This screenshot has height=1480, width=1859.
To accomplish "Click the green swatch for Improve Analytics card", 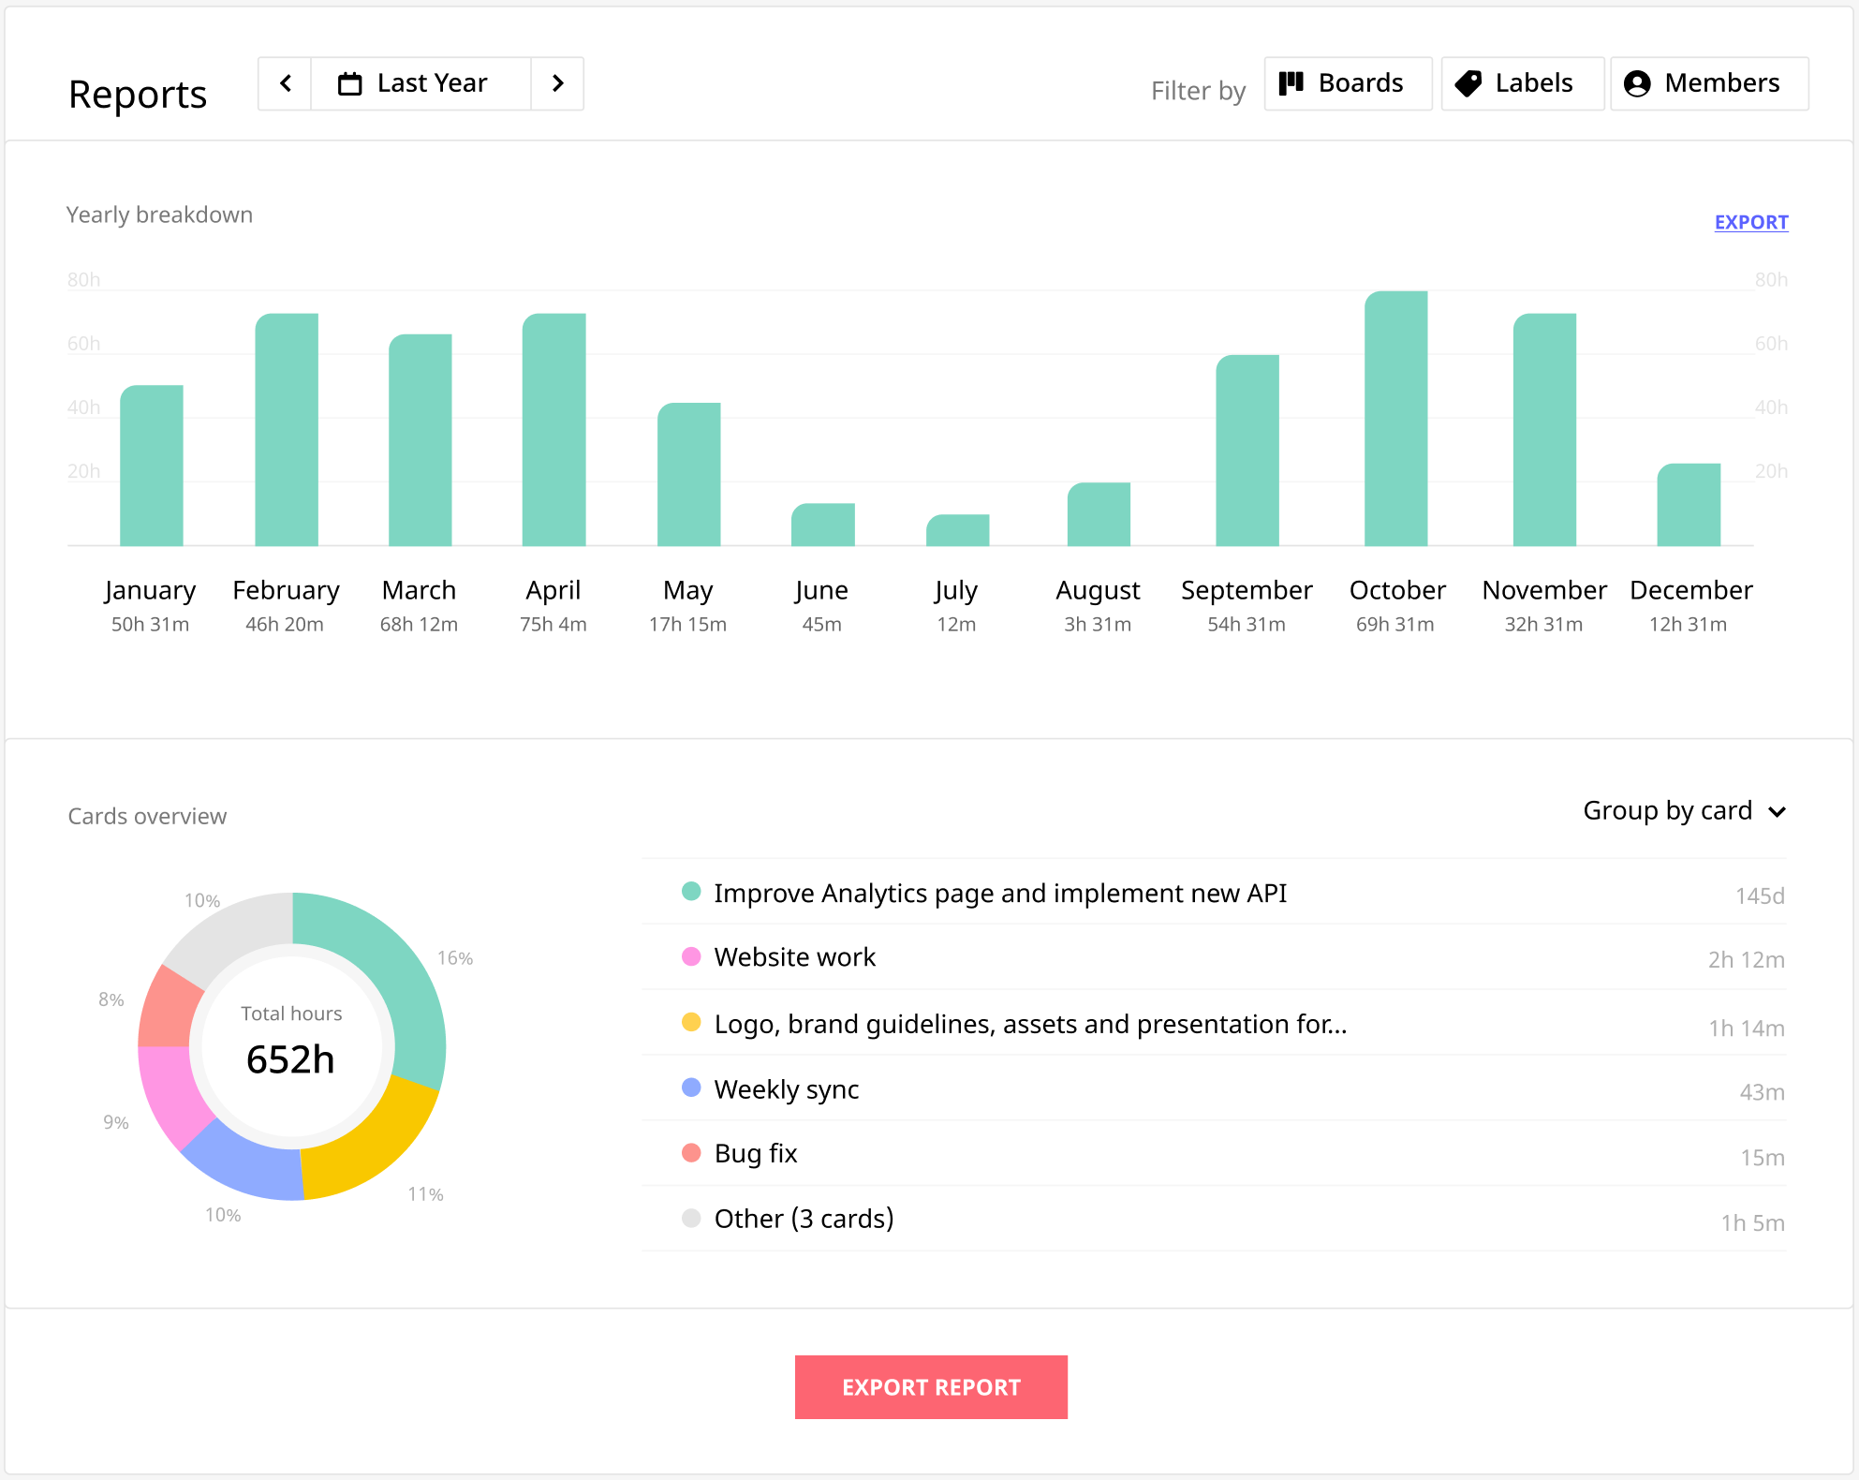I will coord(691,893).
